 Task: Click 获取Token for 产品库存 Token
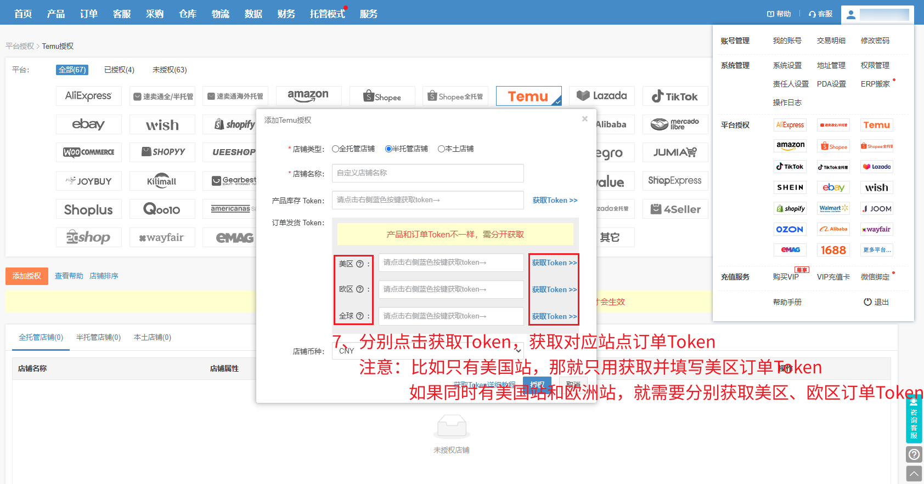coord(555,200)
